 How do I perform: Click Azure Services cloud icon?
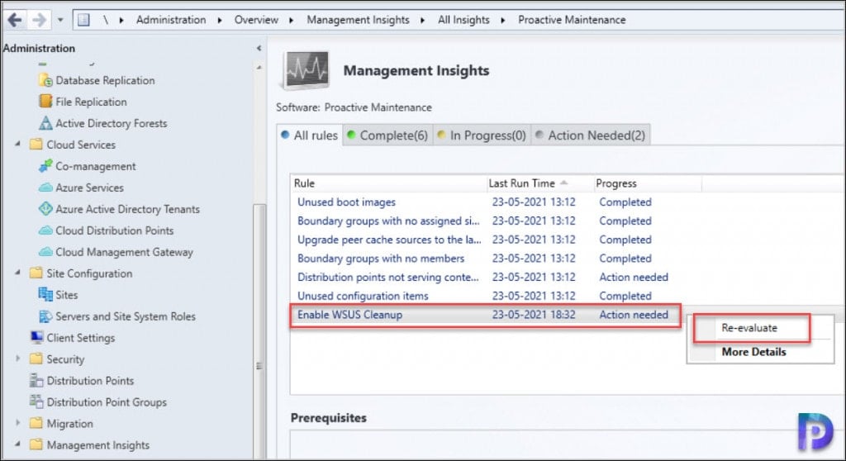point(46,188)
